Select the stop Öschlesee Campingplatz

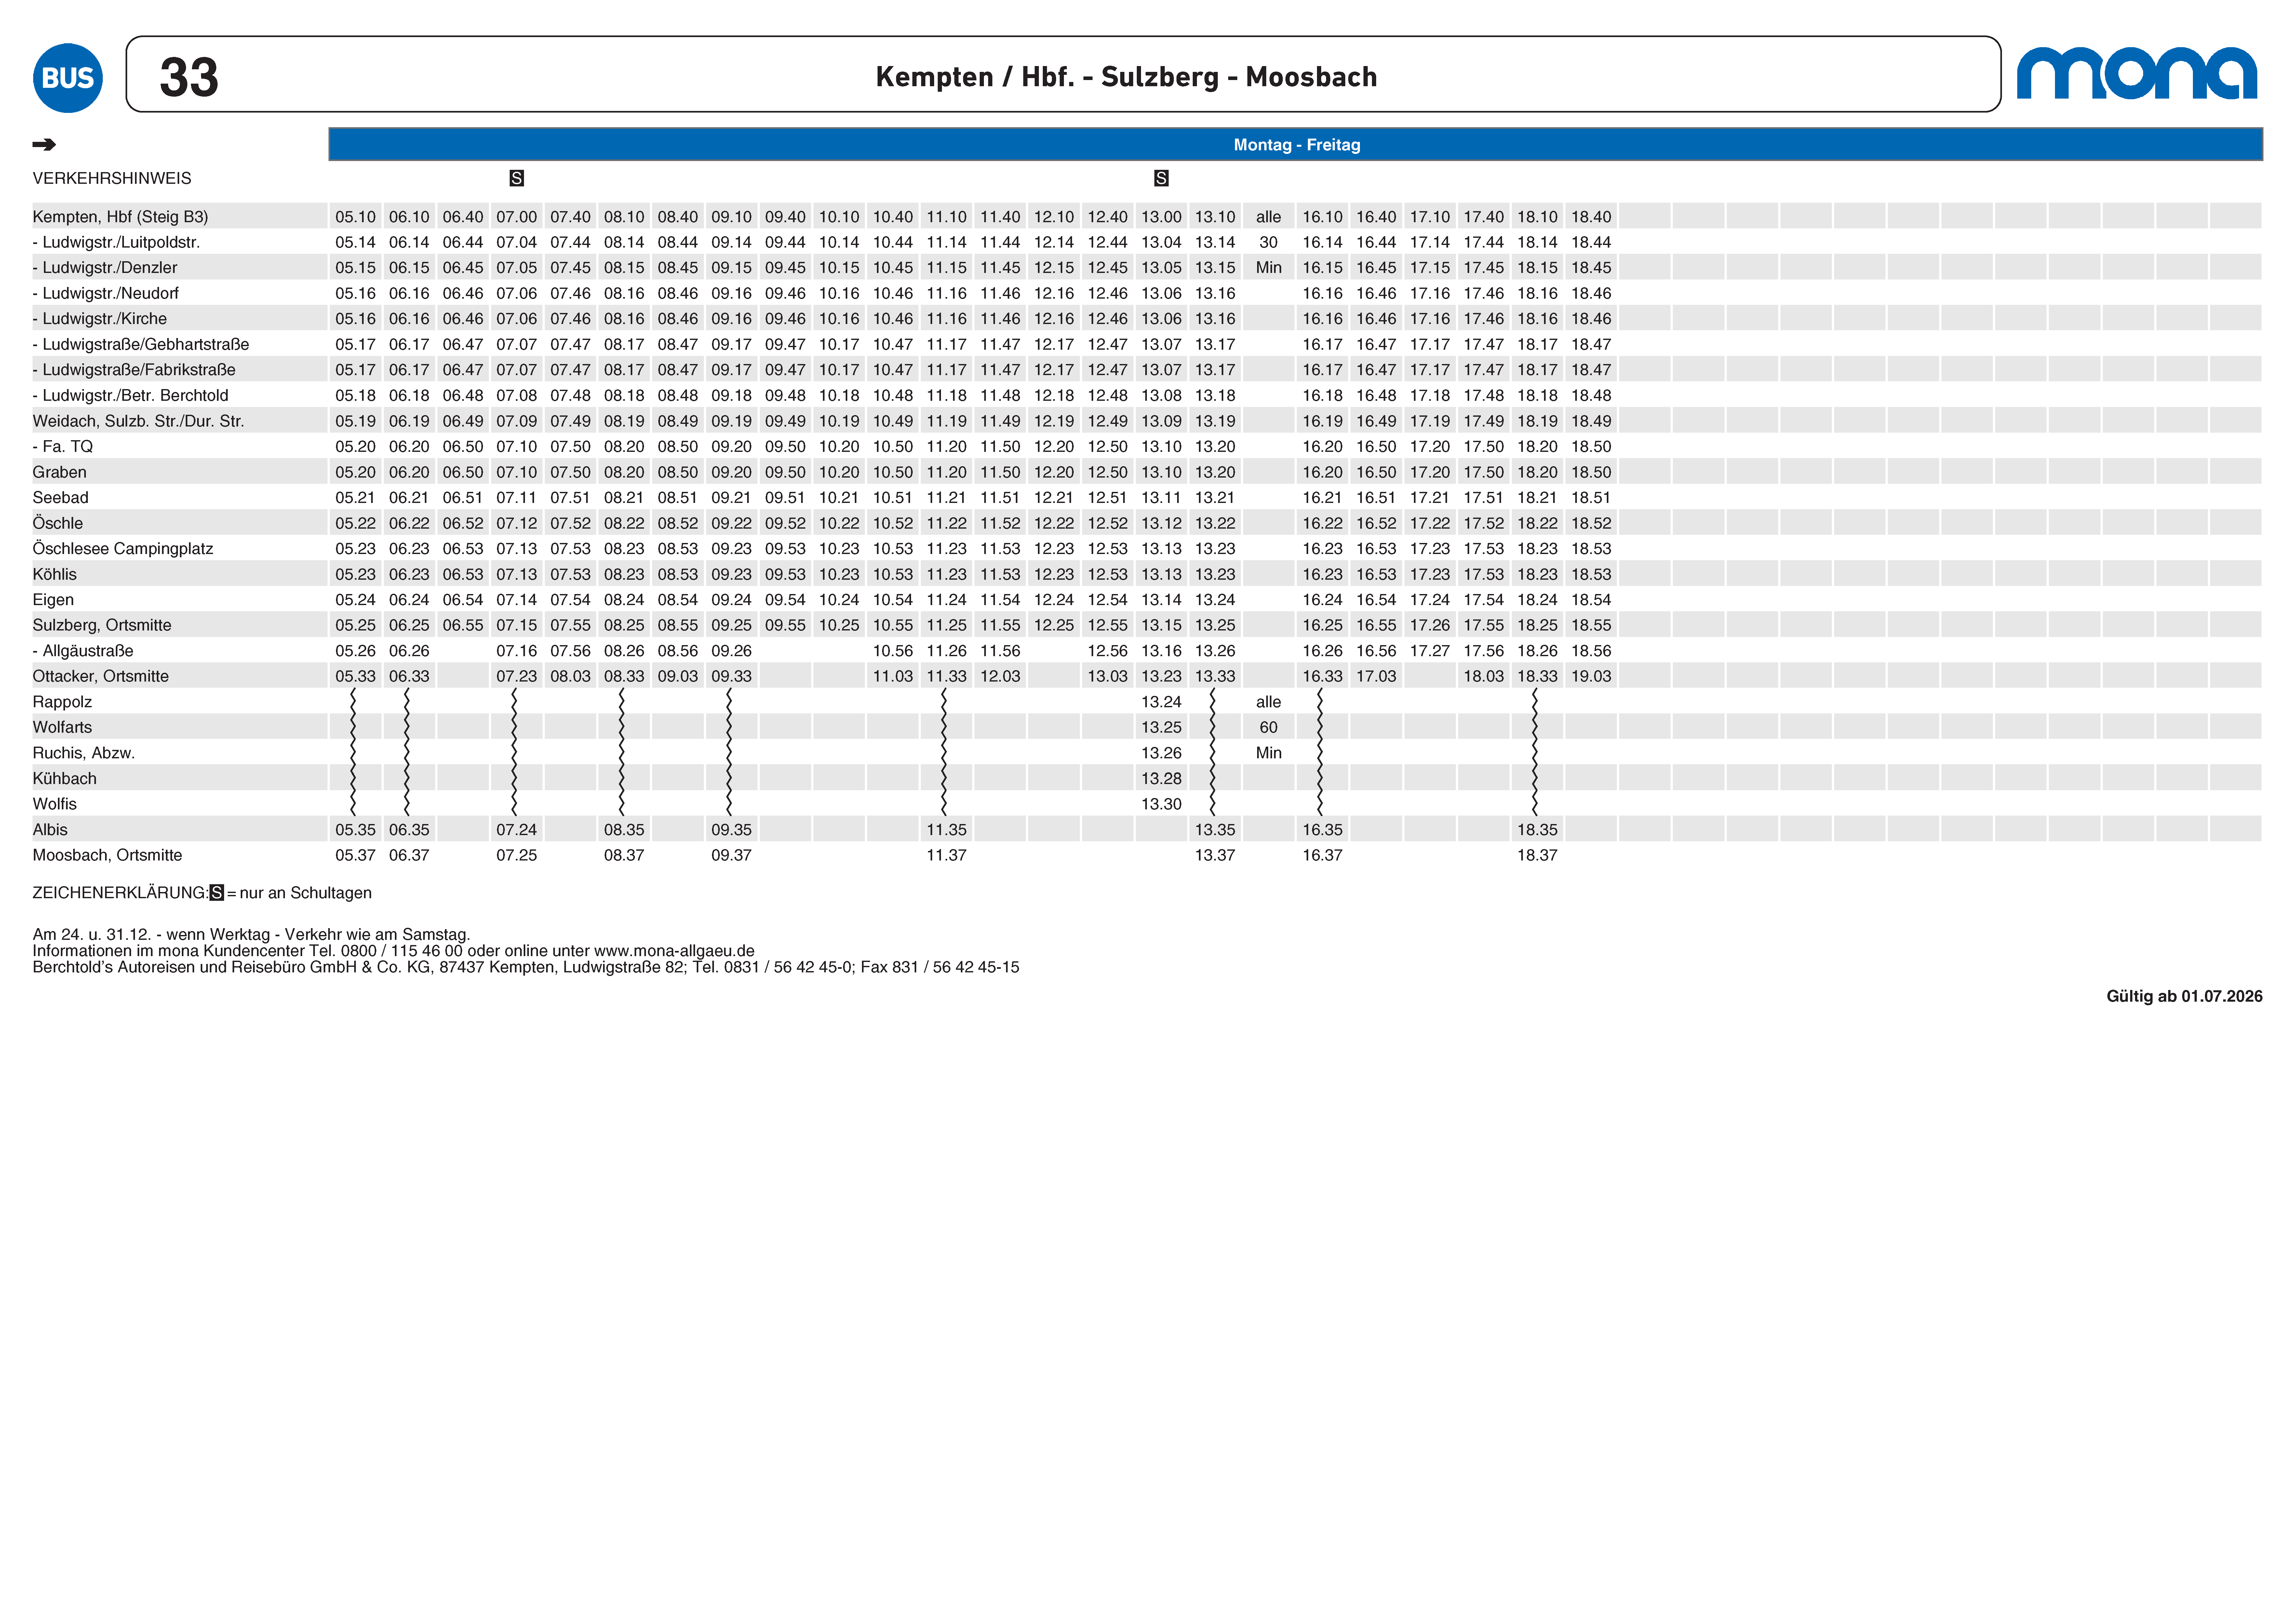tap(123, 549)
